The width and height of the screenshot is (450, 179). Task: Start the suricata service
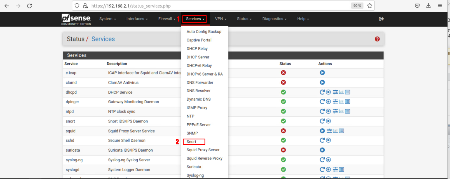pyautogui.click(x=322, y=150)
